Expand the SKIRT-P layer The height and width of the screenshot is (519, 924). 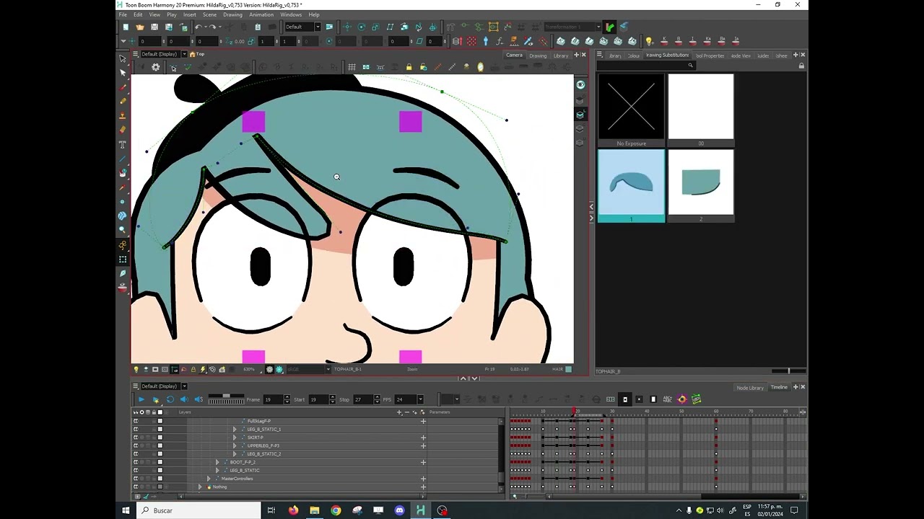coord(234,438)
